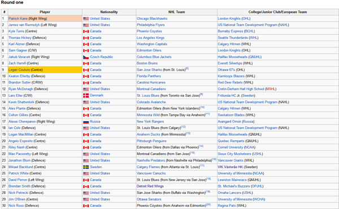Open the Carolina Hurricanes link

151,82
